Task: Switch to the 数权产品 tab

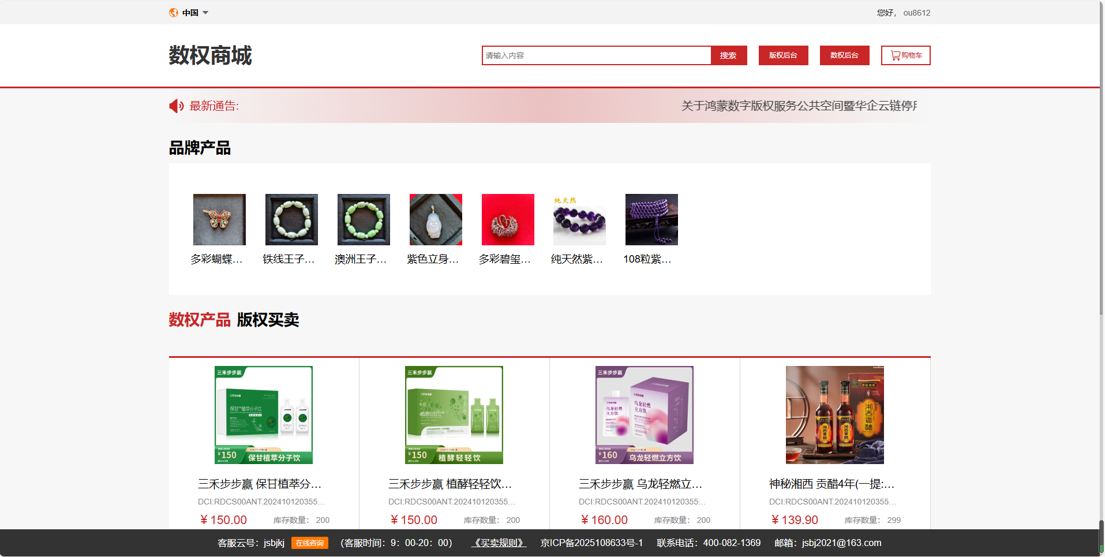Action: point(200,320)
